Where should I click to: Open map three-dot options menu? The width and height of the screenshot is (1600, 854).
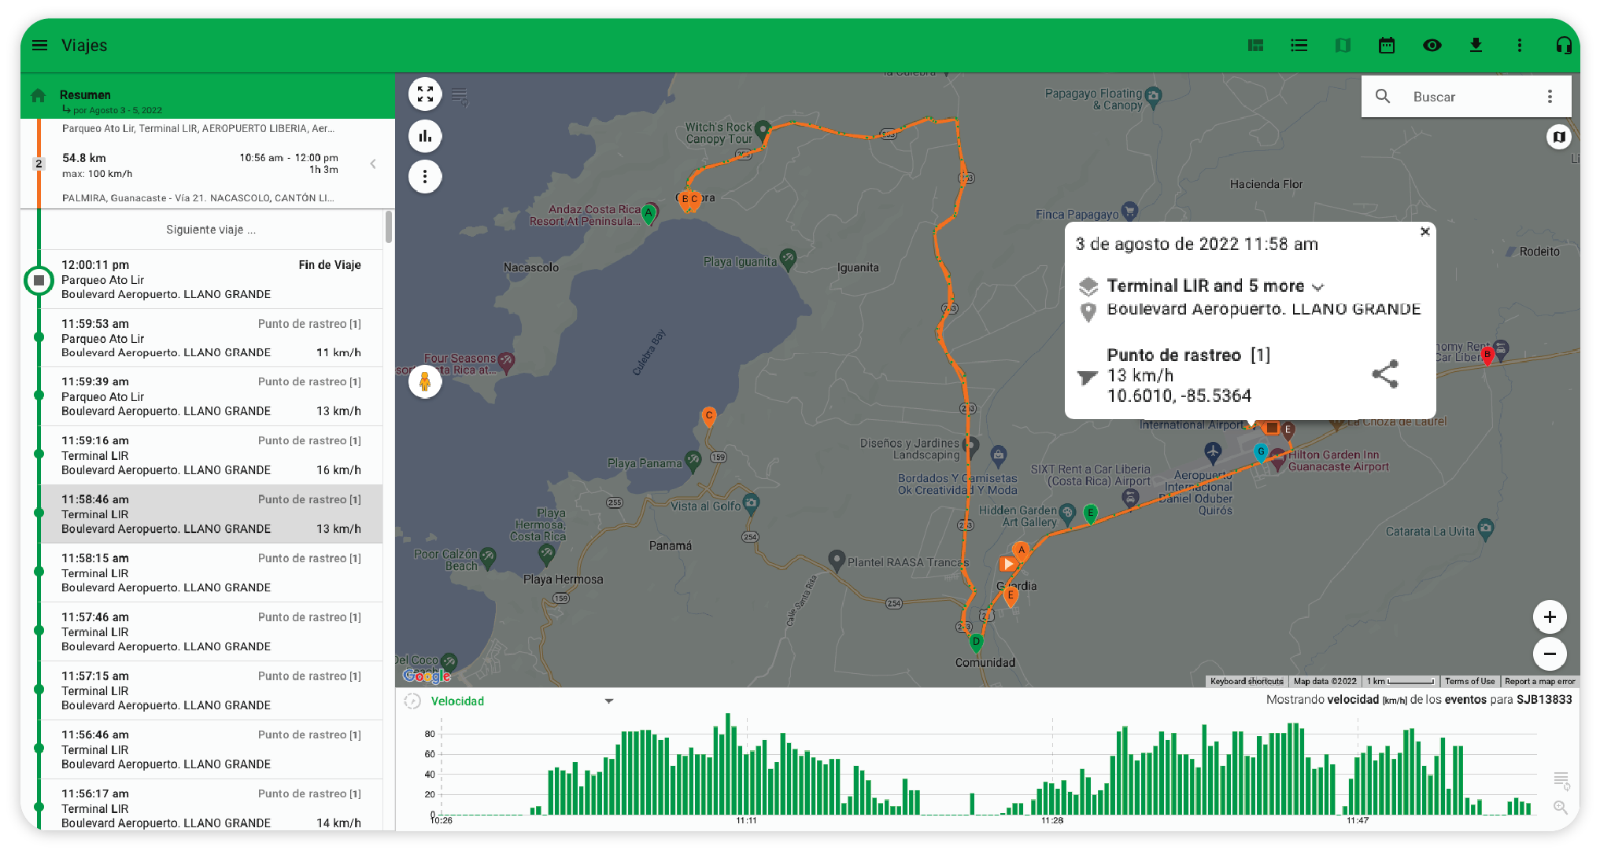coord(425,177)
